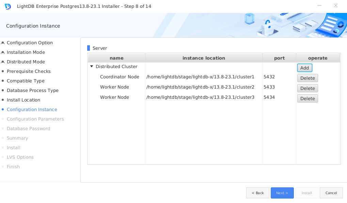Select the Coordinator Node row name

pos(120,77)
